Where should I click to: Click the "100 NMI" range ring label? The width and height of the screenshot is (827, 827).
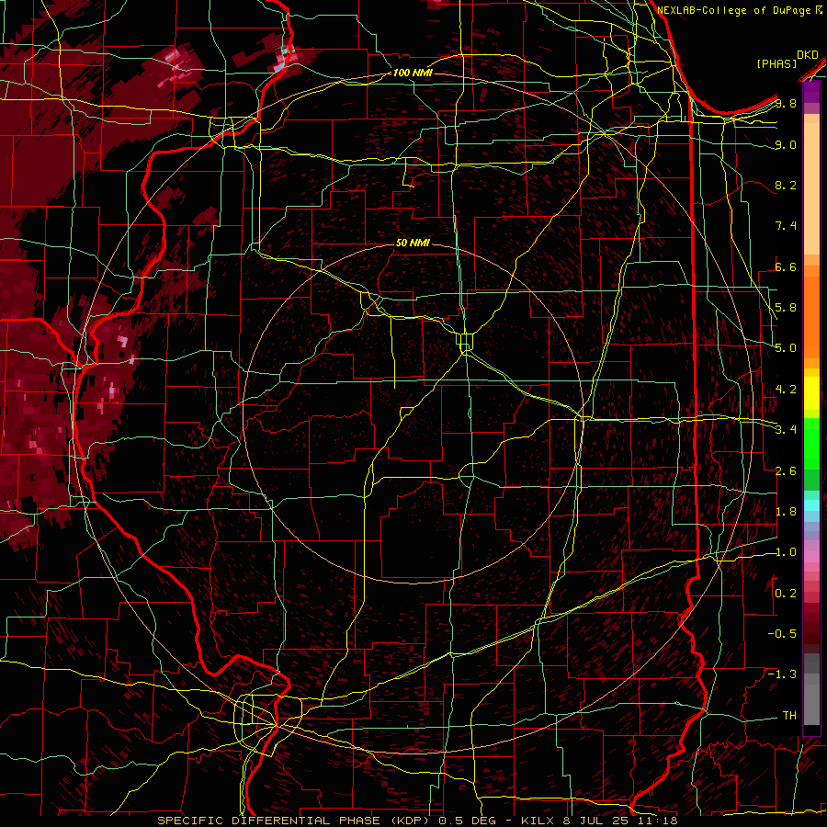[x=413, y=73]
